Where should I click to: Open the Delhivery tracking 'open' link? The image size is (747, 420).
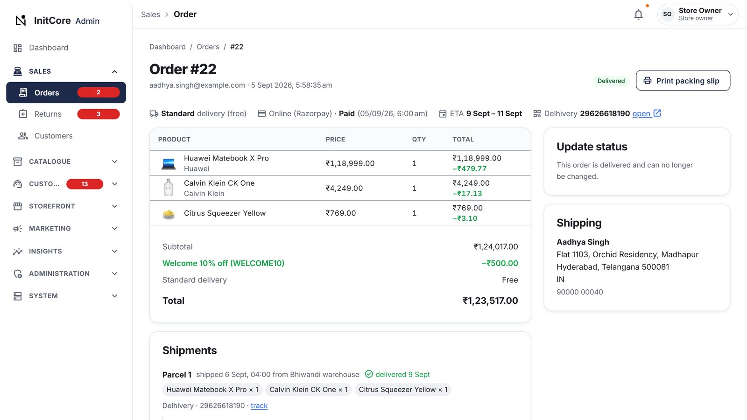pyautogui.click(x=647, y=113)
